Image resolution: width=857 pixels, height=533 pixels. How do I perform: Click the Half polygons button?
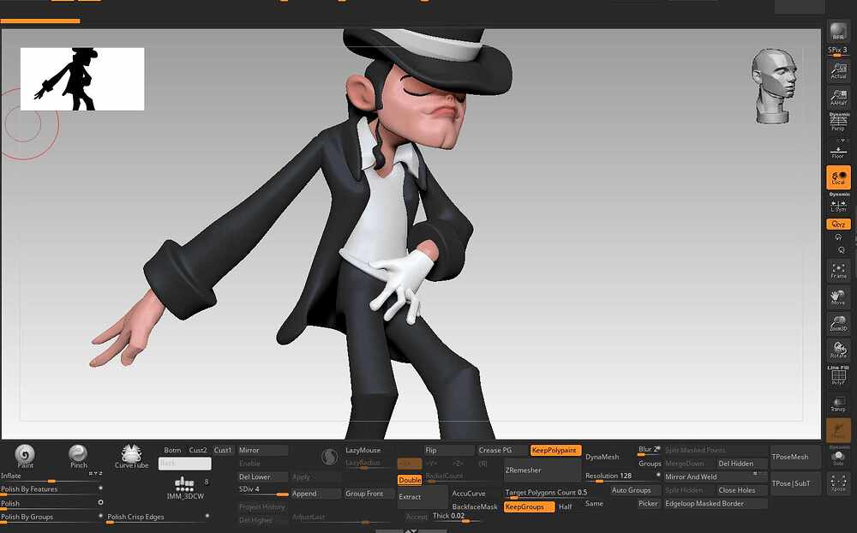(566, 506)
